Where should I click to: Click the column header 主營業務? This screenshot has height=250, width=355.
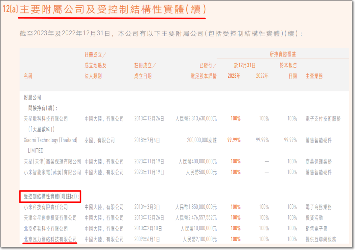point(314,76)
